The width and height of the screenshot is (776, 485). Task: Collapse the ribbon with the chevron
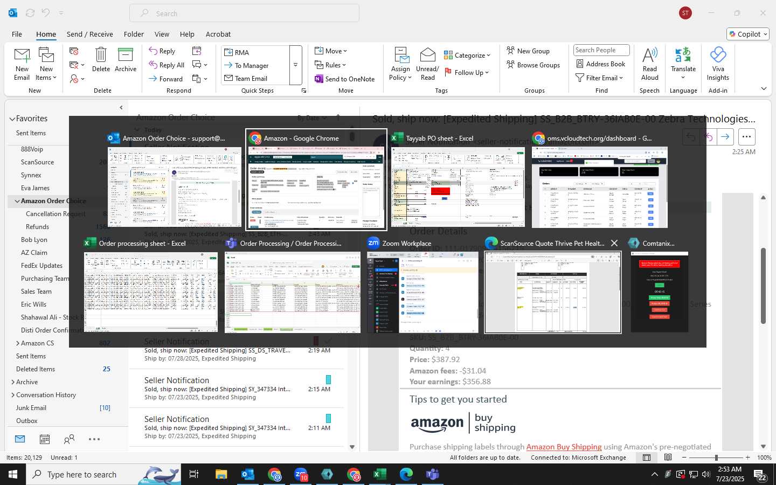tap(764, 88)
